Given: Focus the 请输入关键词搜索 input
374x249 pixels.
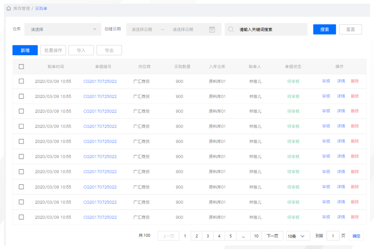Looking at the screenshot, I should click(x=266, y=29).
